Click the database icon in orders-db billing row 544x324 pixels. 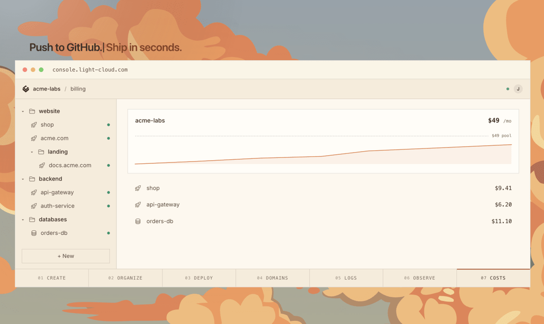pyautogui.click(x=138, y=222)
